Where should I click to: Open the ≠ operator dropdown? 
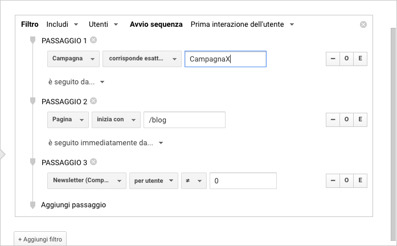pyautogui.click(x=194, y=181)
